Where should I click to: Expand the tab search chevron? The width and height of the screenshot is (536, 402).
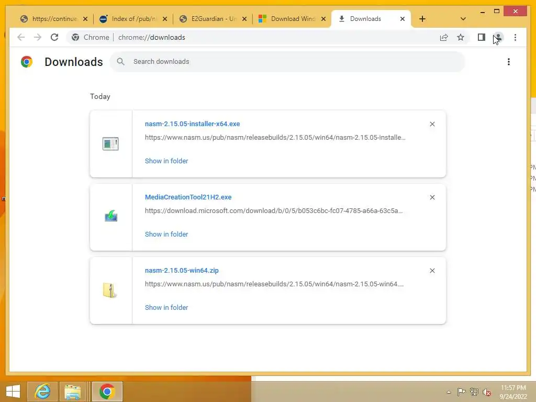pos(463,19)
